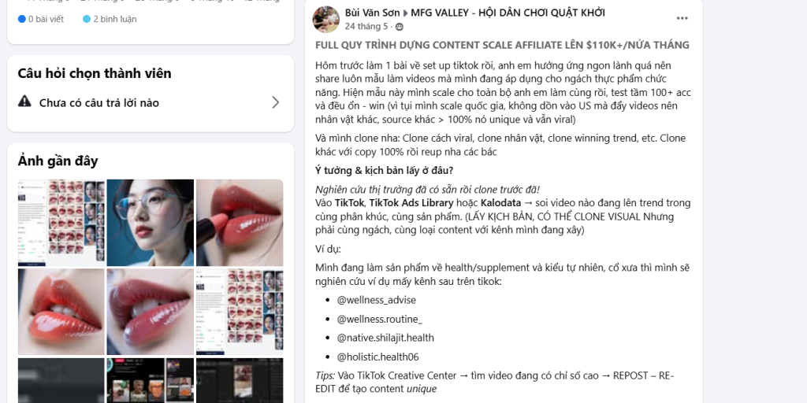Click the post audience group icon next to the date

(x=400, y=27)
